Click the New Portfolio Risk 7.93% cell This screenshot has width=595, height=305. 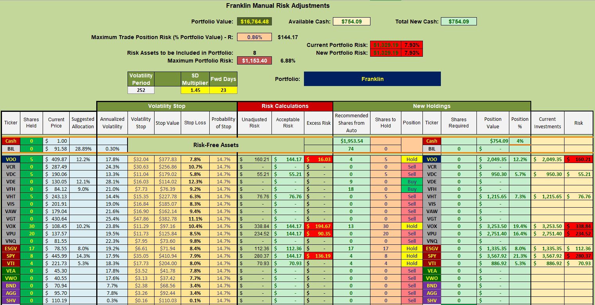(412, 53)
